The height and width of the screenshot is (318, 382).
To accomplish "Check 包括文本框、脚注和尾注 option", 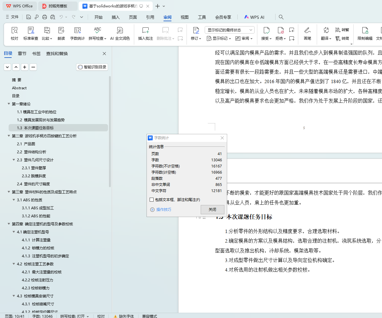I will 151,200.
